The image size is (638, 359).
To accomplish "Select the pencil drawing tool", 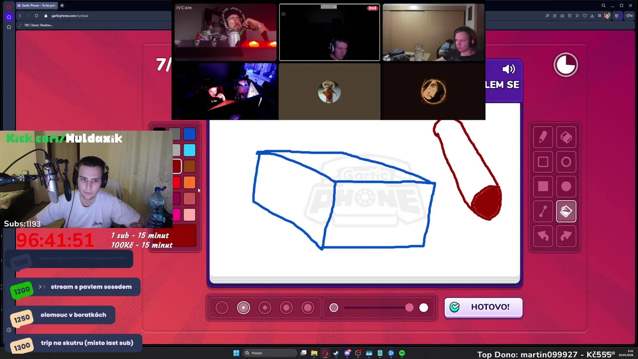I will click(x=543, y=137).
